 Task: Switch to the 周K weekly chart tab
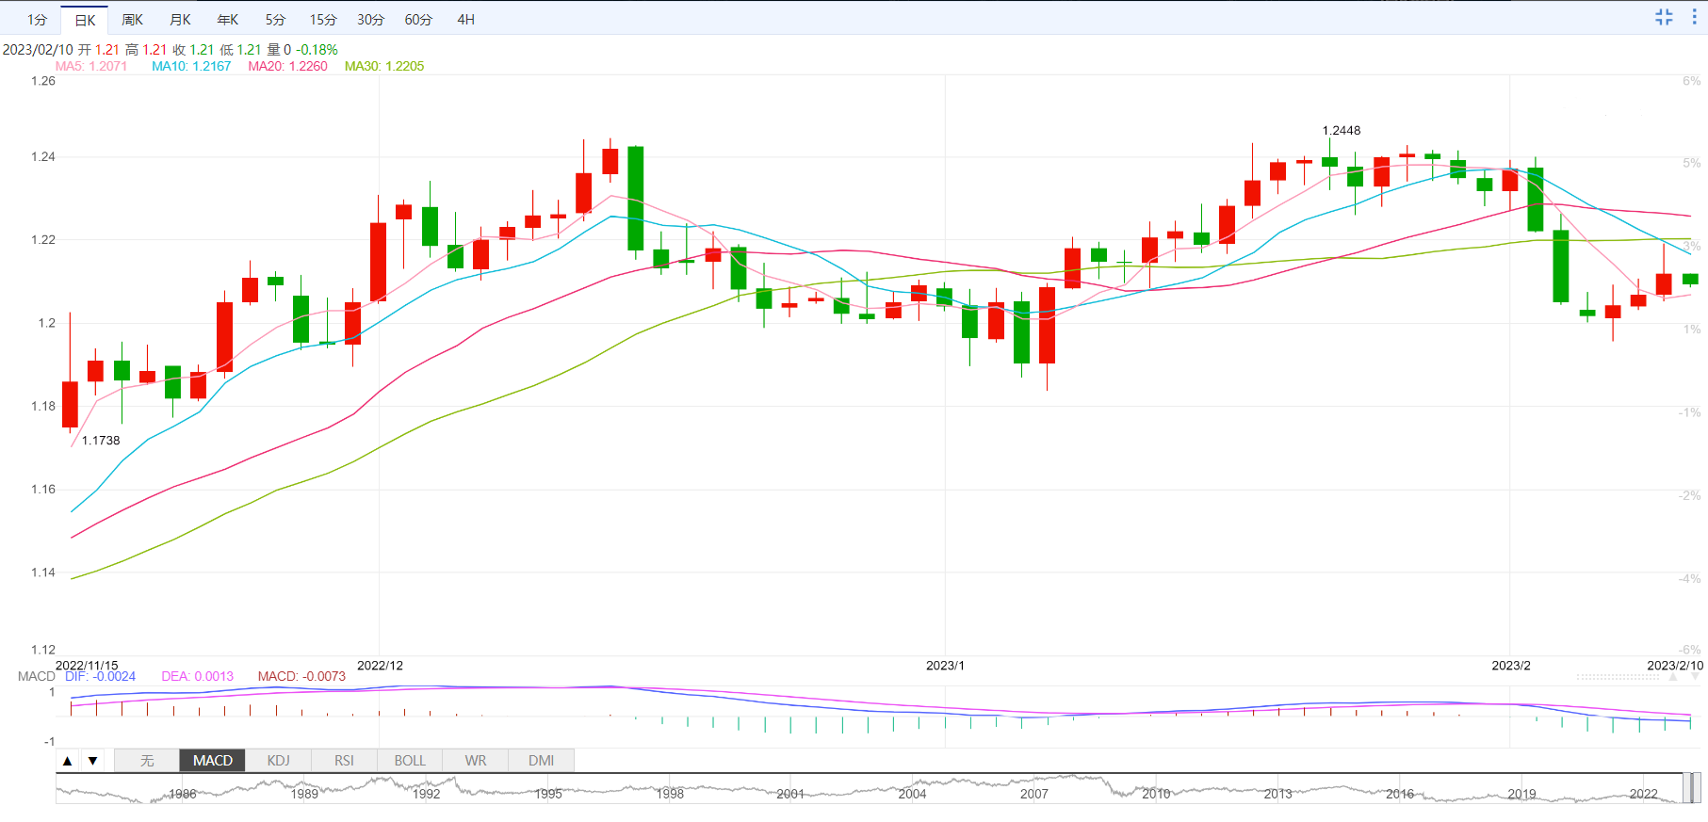133,20
